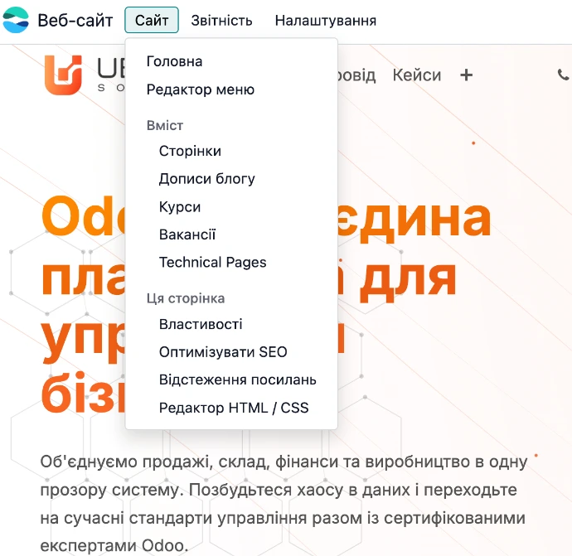This screenshot has width=572, height=556.
Task: Click the plus icon in the site navigation
Action: (x=466, y=75)
